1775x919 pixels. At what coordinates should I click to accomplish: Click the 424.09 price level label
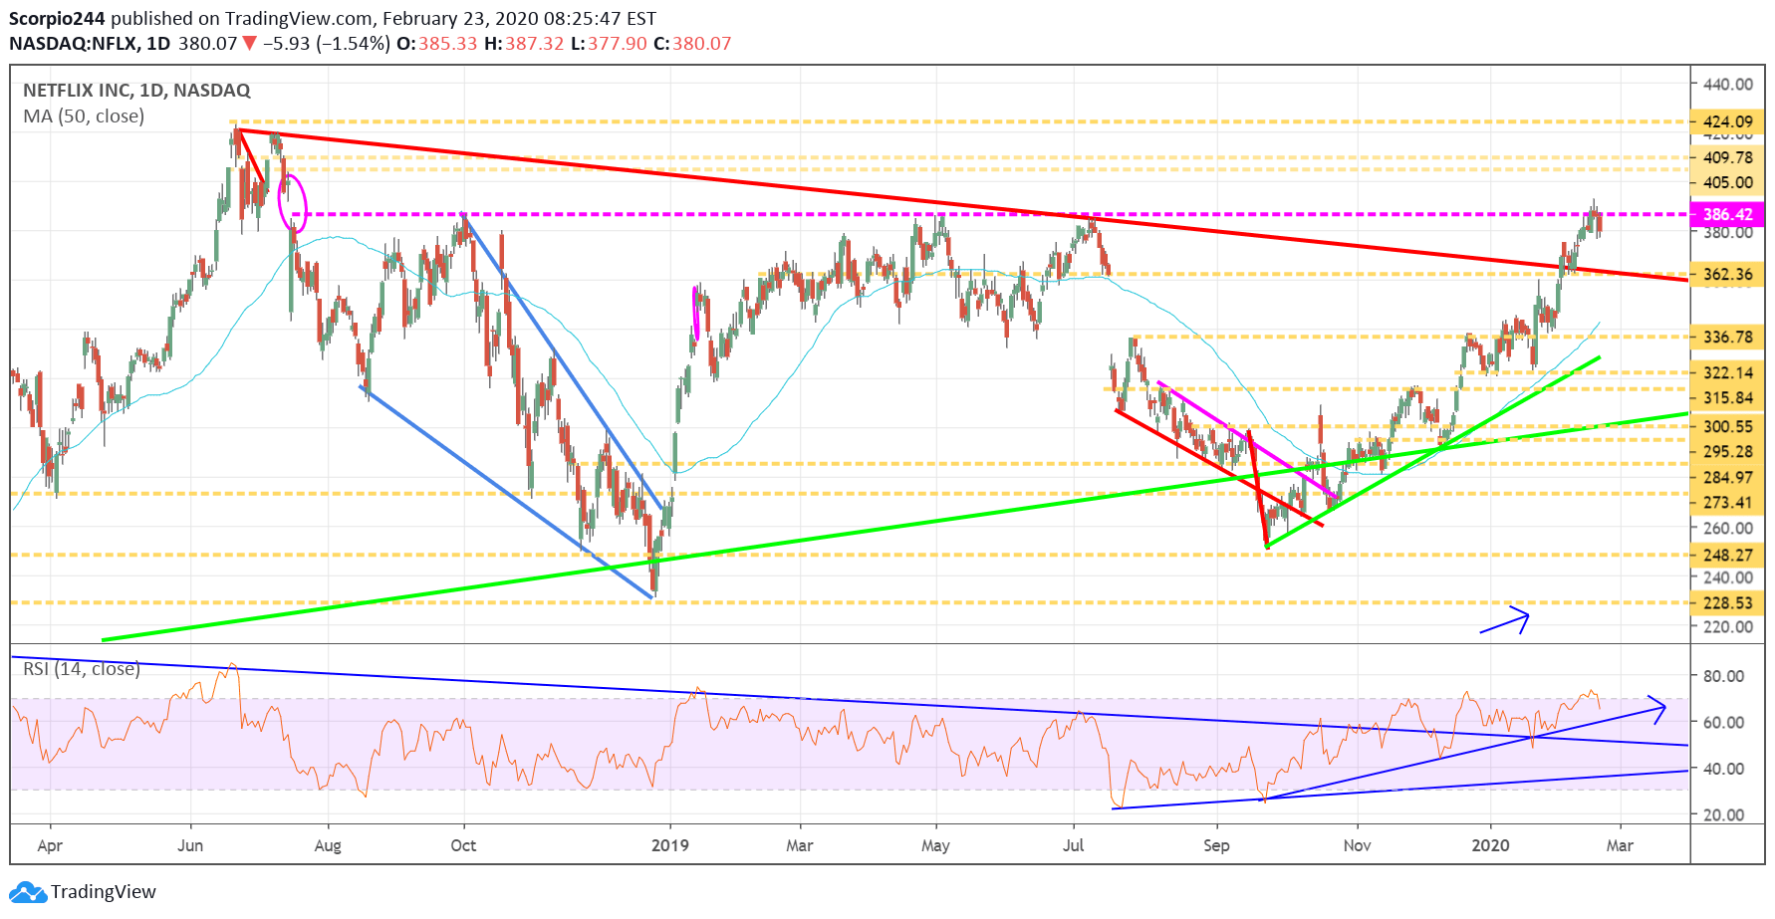pyautogui.click(x=1728, y=121)
